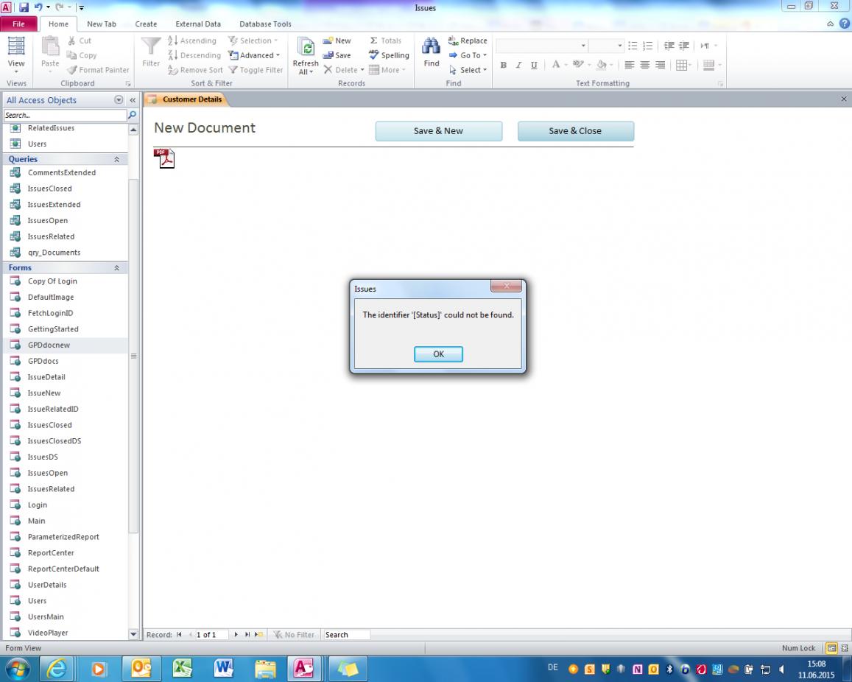Switch to the Home ribbon tab
The image size is (852, 682).
58,24
